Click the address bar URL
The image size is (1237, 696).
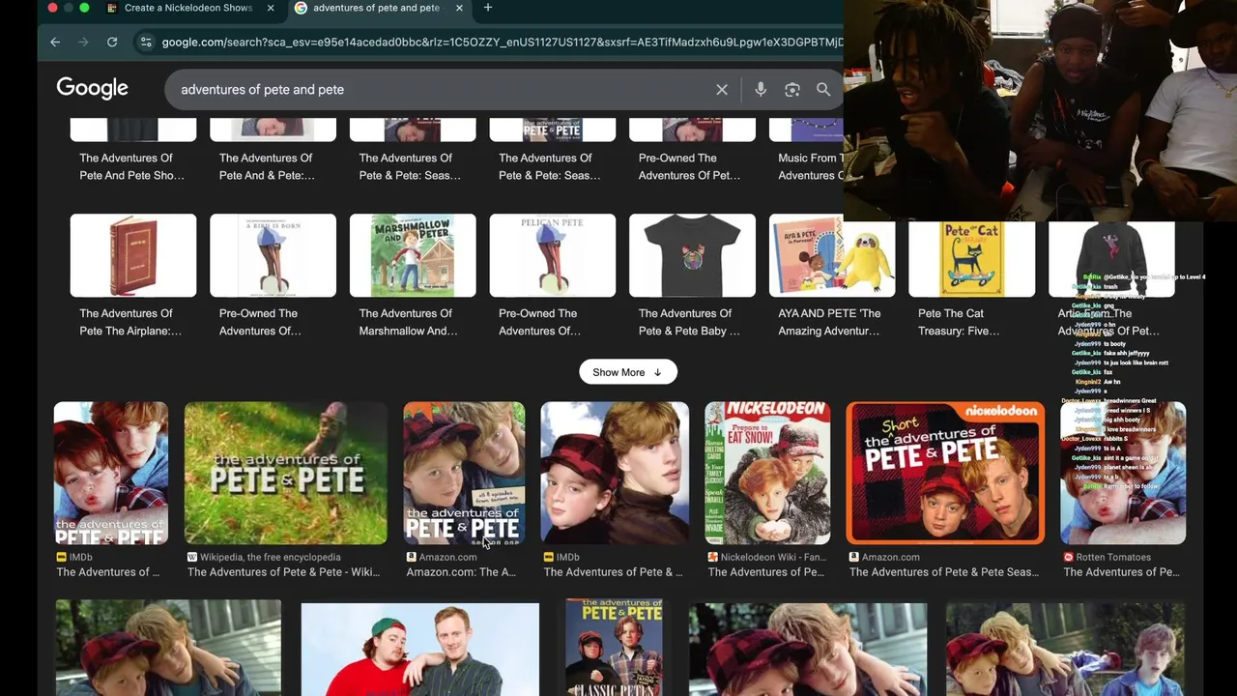click(501, 42)
